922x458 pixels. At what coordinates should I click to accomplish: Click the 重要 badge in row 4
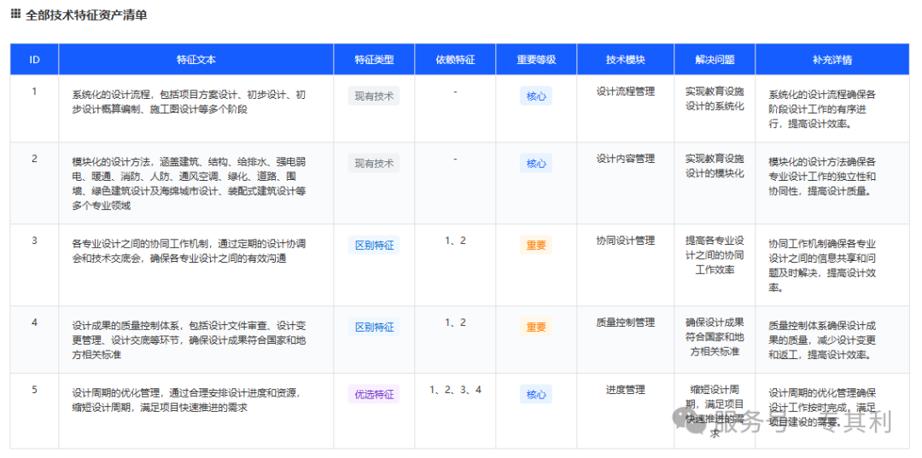click(535, 327)
